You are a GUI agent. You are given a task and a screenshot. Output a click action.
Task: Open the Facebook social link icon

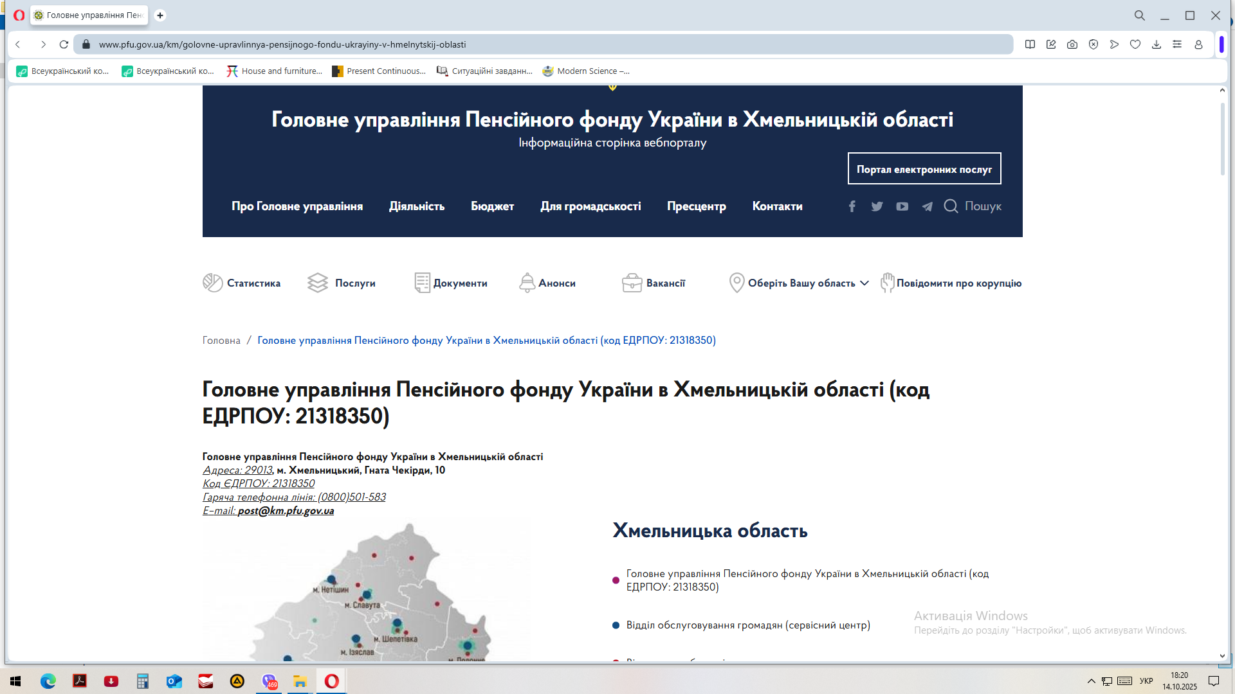(852, 206)
